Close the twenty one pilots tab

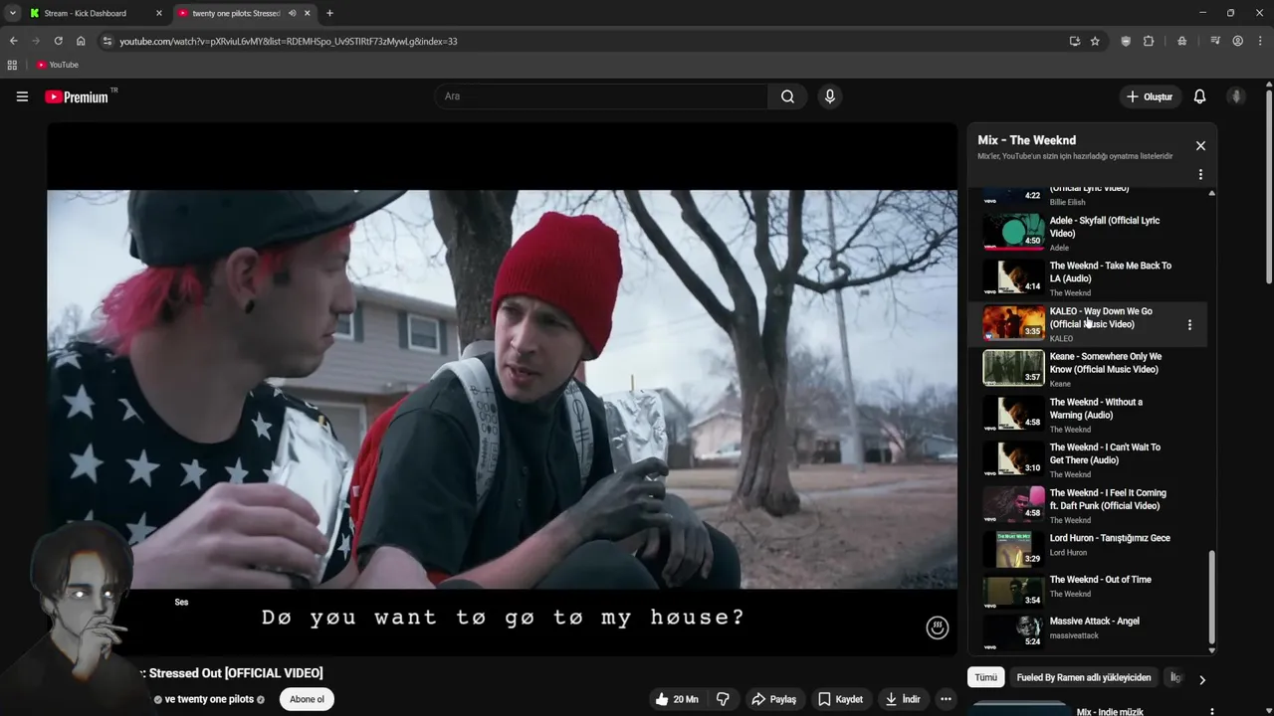coord(307,13)
